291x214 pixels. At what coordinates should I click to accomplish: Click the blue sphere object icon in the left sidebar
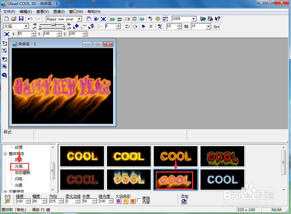(4, 75)
